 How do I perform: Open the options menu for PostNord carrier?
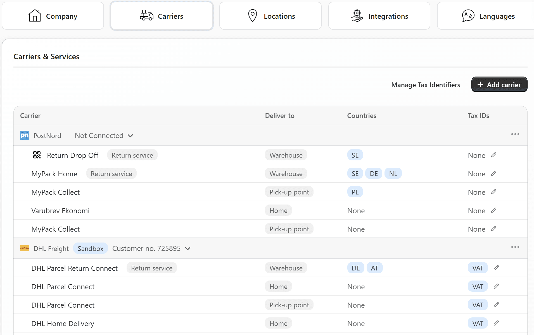[515, 134]
